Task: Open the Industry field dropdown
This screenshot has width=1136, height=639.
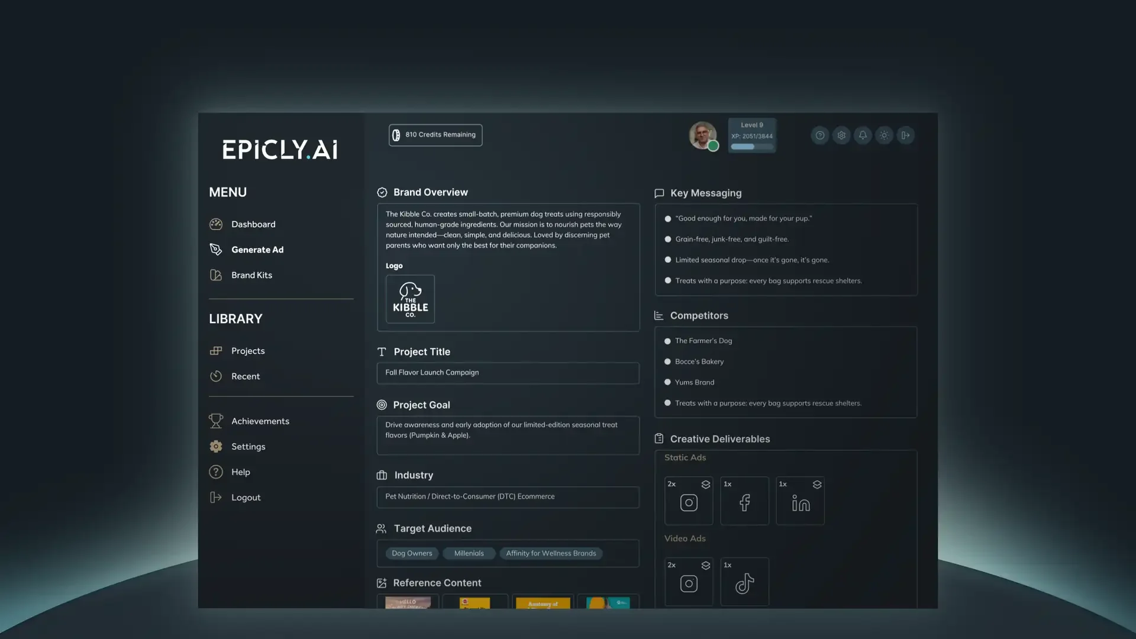Action: (x=508, y=497)
